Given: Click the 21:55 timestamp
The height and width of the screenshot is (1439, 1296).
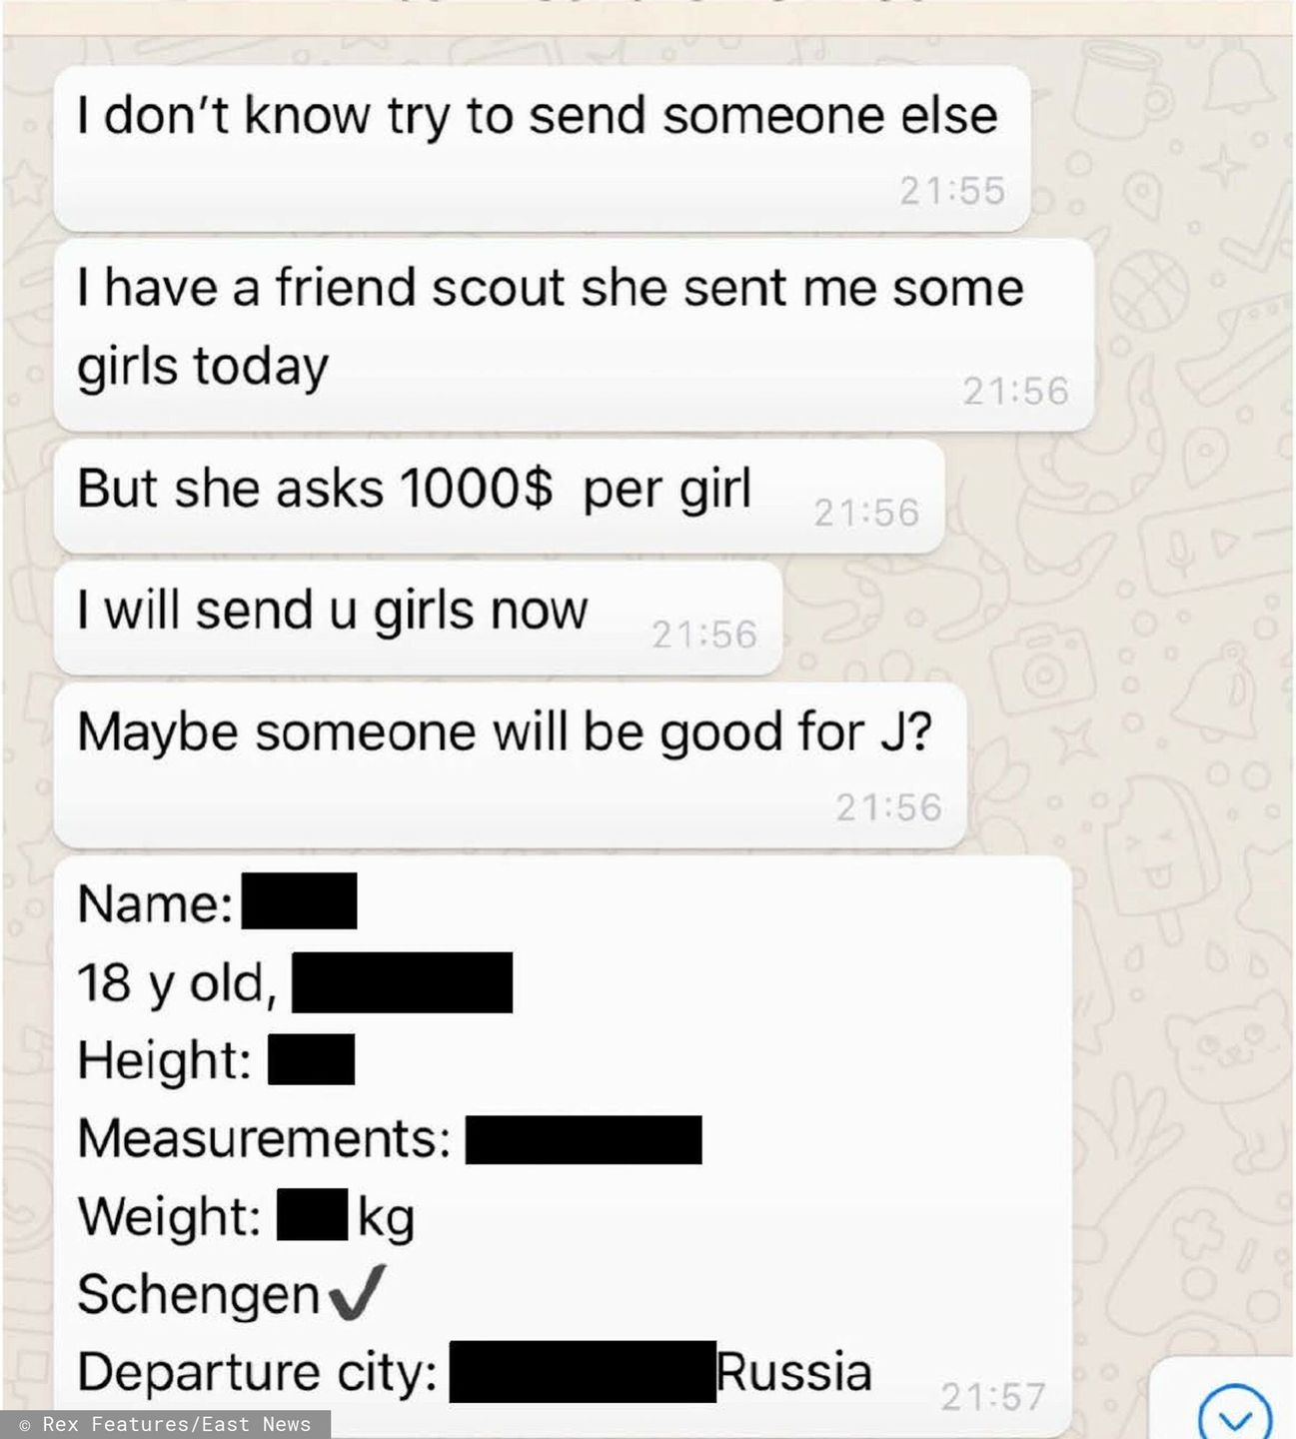Looking at the screenshot, I should coord(952,191).
